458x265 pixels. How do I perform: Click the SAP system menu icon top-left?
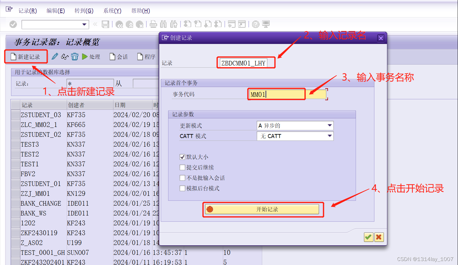coord(9,9)
